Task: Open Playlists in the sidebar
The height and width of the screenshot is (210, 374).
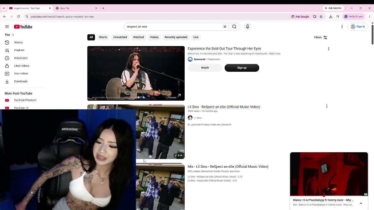Action: click(19, 50)
